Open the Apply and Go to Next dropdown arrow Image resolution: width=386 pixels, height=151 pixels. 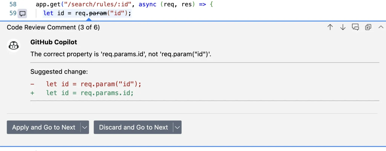tap(85, 127)
